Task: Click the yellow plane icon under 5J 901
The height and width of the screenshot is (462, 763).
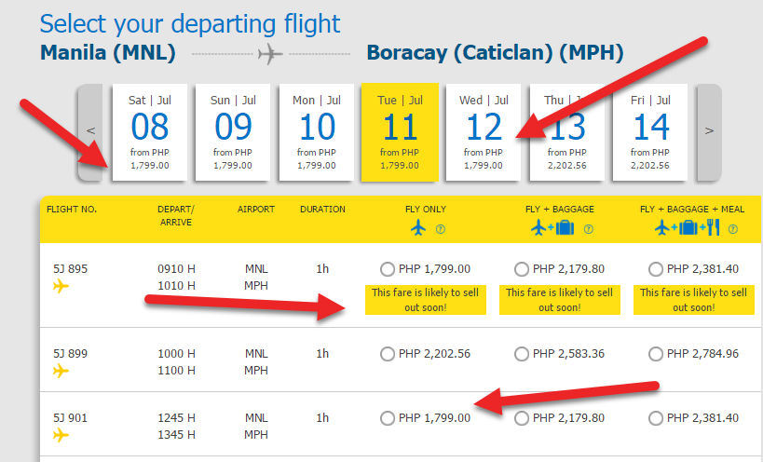Action: pos(61,435)
